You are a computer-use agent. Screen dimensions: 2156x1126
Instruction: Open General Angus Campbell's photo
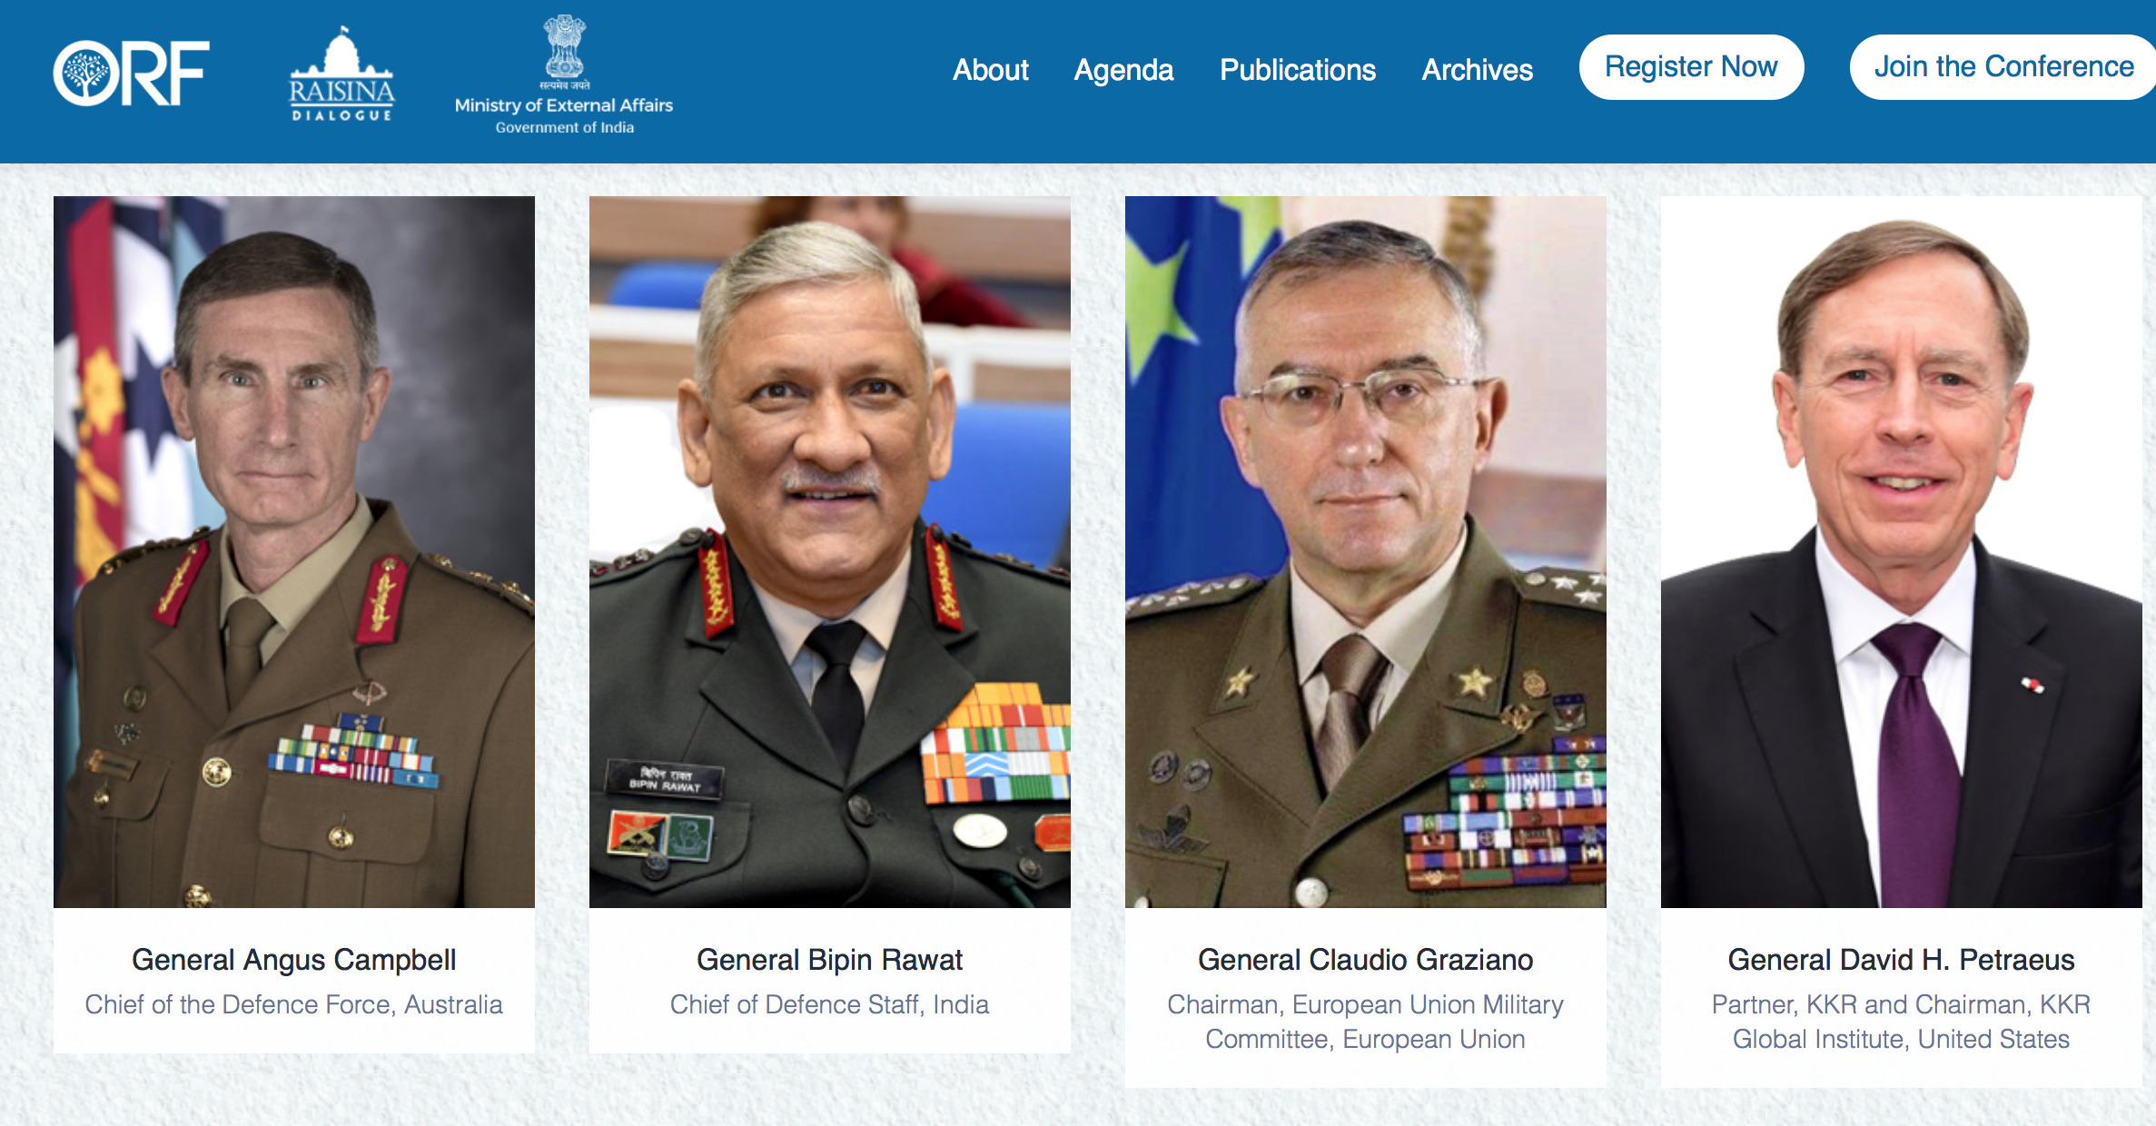coord(294,551)
